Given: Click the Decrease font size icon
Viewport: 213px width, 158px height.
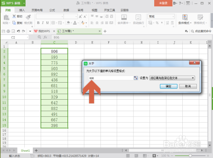Looking at the screenshot, I should click(85, 17).
